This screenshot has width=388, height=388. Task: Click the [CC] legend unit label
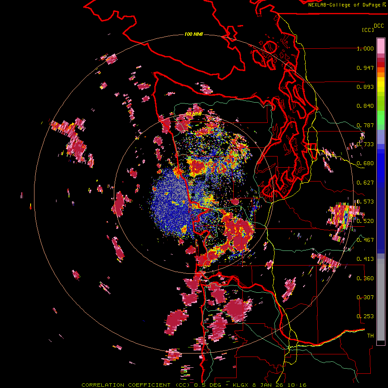click(x=368, y=30)
